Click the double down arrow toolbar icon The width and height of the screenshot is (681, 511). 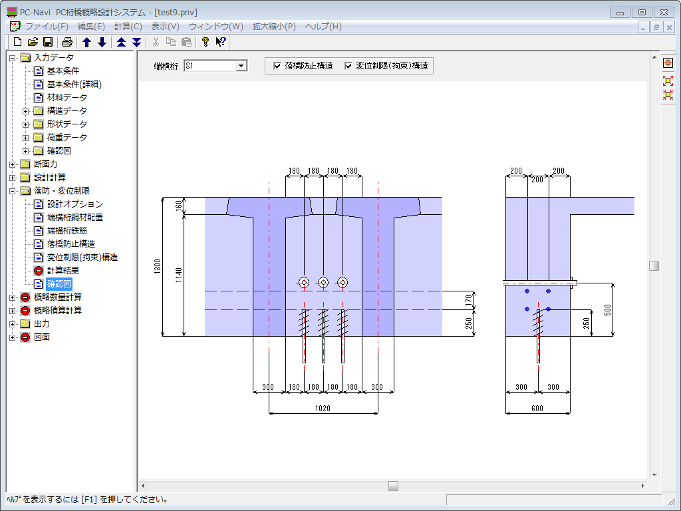[136, 42]
